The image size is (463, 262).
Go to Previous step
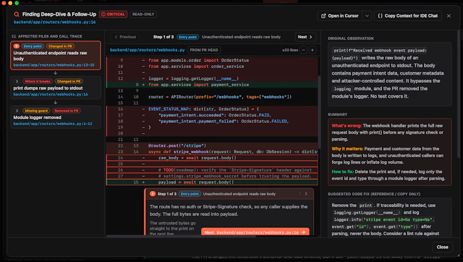point(125,37)
